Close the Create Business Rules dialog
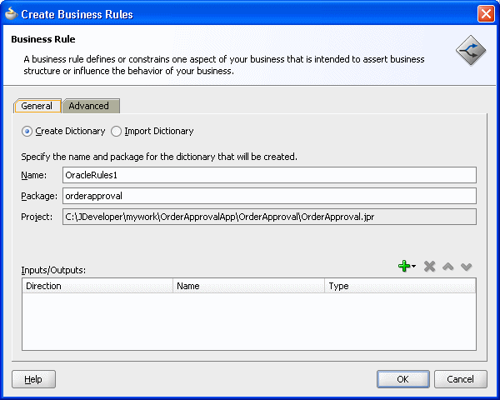This screenshot has height=400, width=500. (486, 14)
